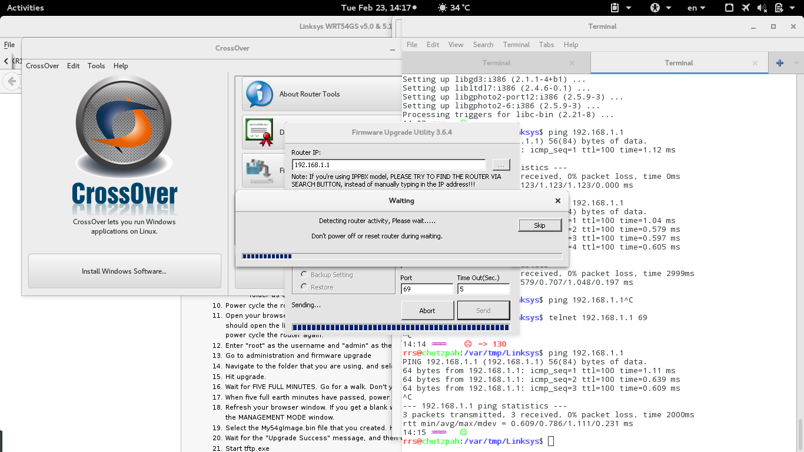This screenshot has width=804, height=452.
Task: Click Skip in the Waiting dialog
Action: tap(540, 225)
